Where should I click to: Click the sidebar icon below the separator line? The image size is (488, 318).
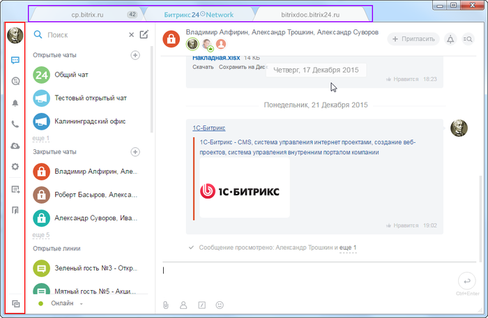[x=15, y=190]
